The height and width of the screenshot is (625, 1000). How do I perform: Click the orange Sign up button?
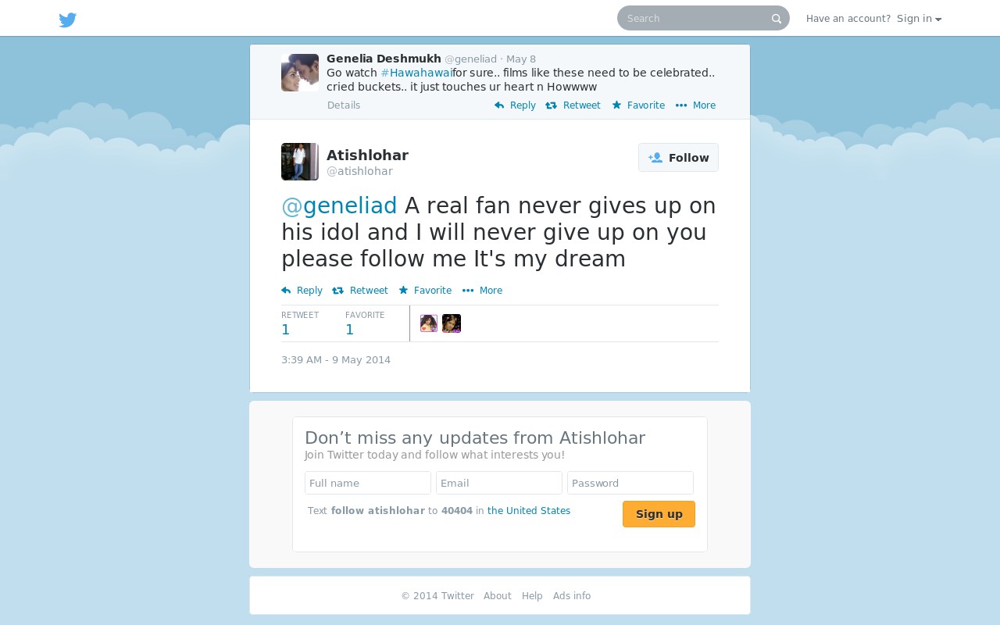click(x=659, y=514)
